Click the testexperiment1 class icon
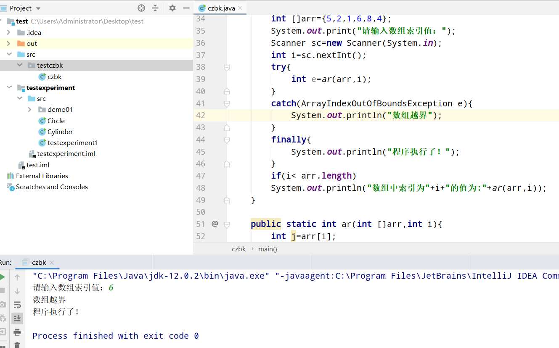 tap(42, 142)
